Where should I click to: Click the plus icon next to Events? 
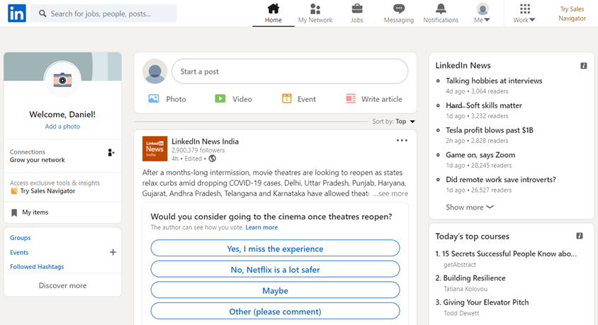click(x=113, y=252)
